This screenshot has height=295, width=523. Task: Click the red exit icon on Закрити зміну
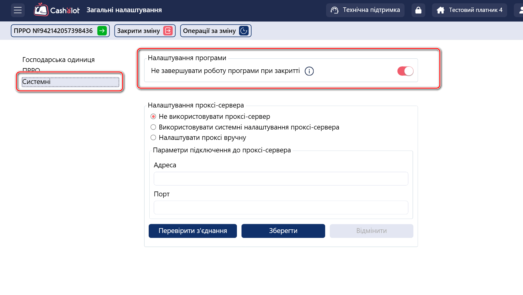[x=168, y=31]
